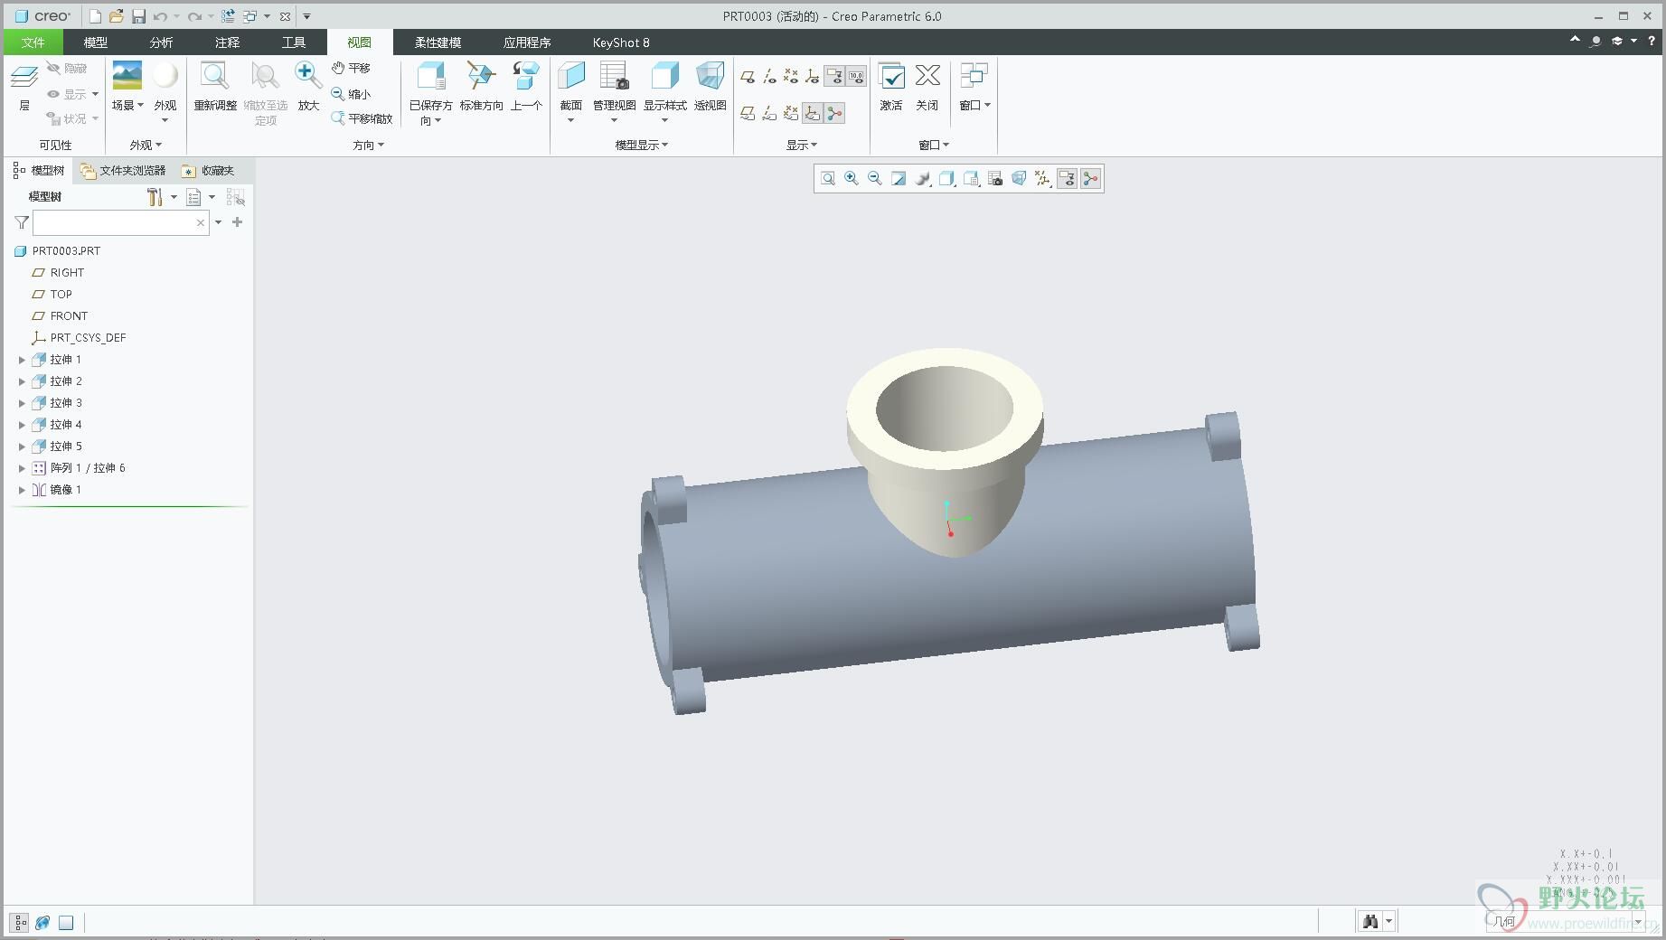Click the Regenerate model icon in quick access toolbar

click(228, 16)
